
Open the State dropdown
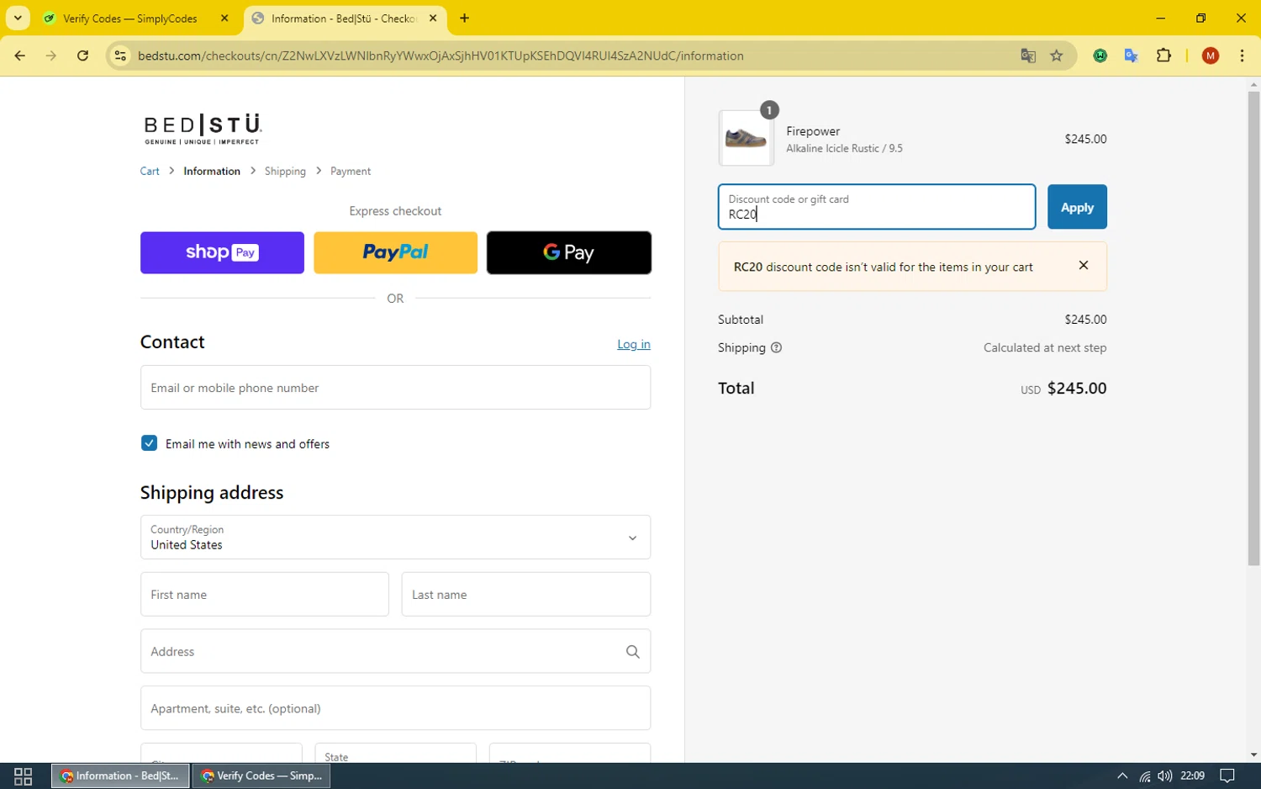(395, 754)
